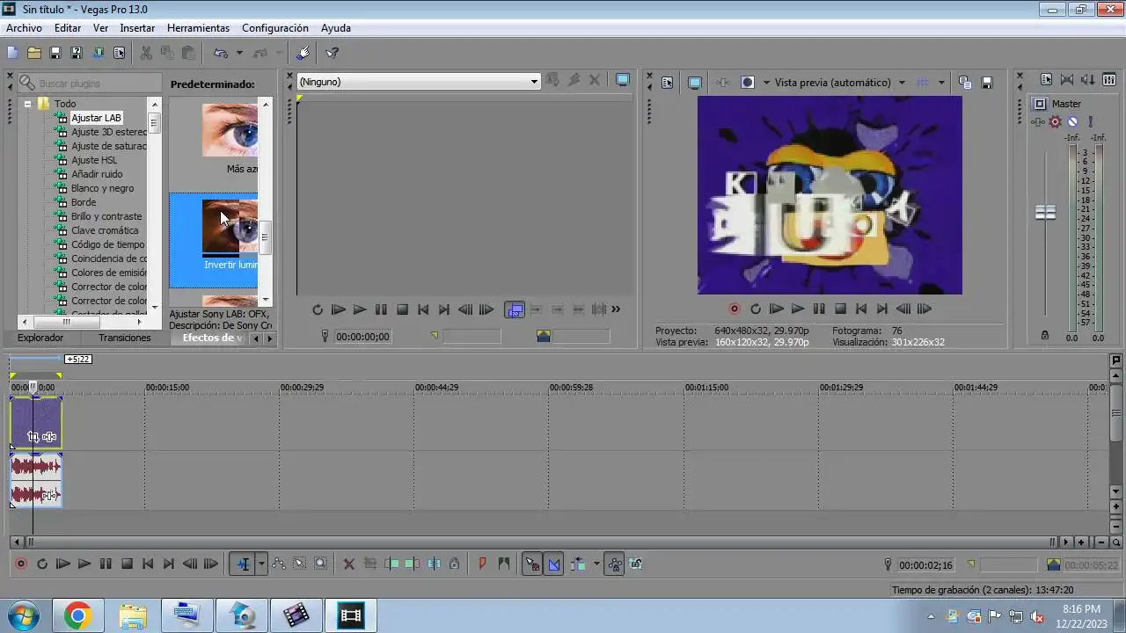Click the Downmix output icon

pos(1068,80)
